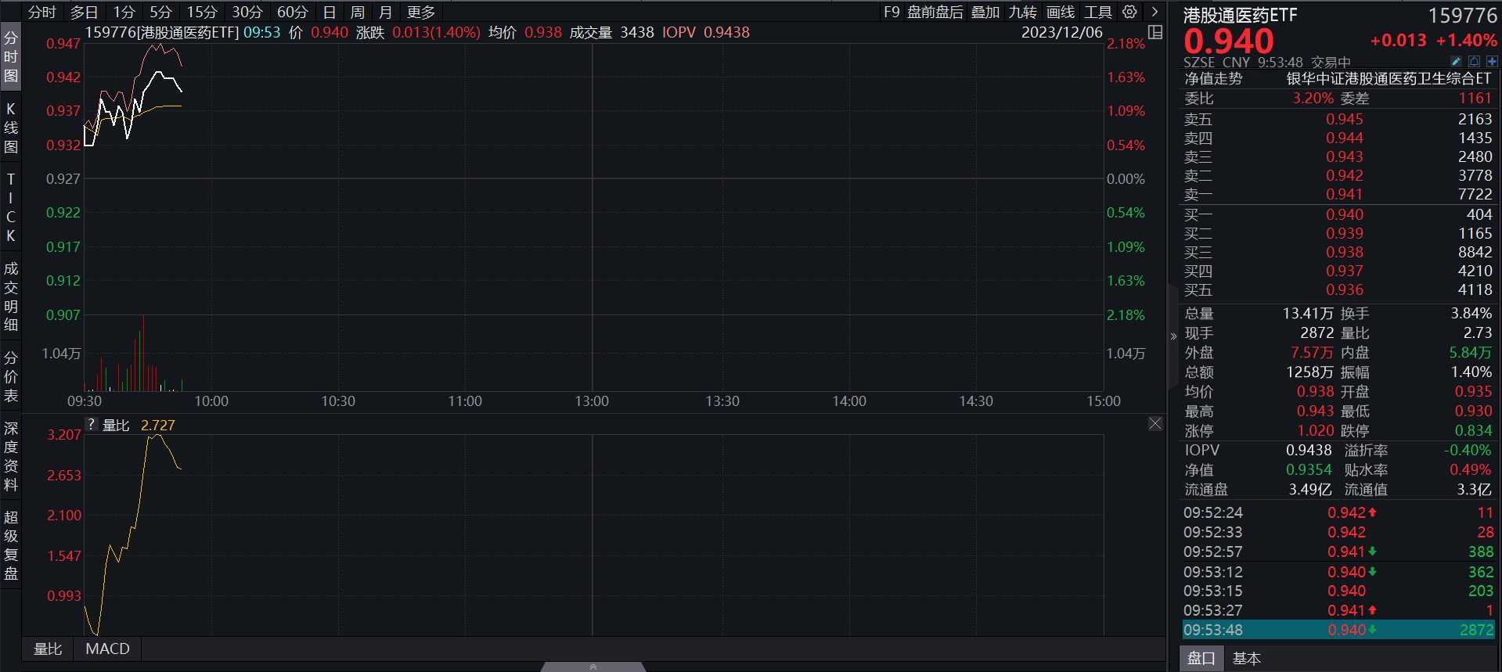Click the pencil note icon beside quote
1502x672 pixels.
1456,61
